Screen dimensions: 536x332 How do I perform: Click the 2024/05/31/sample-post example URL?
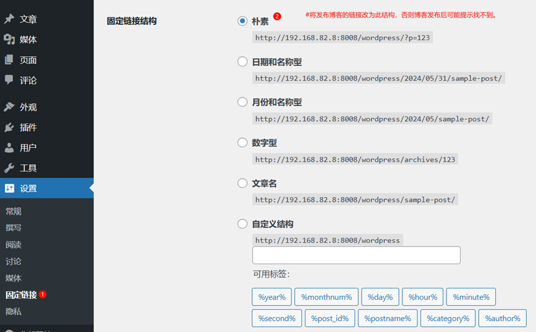(379, 78)
